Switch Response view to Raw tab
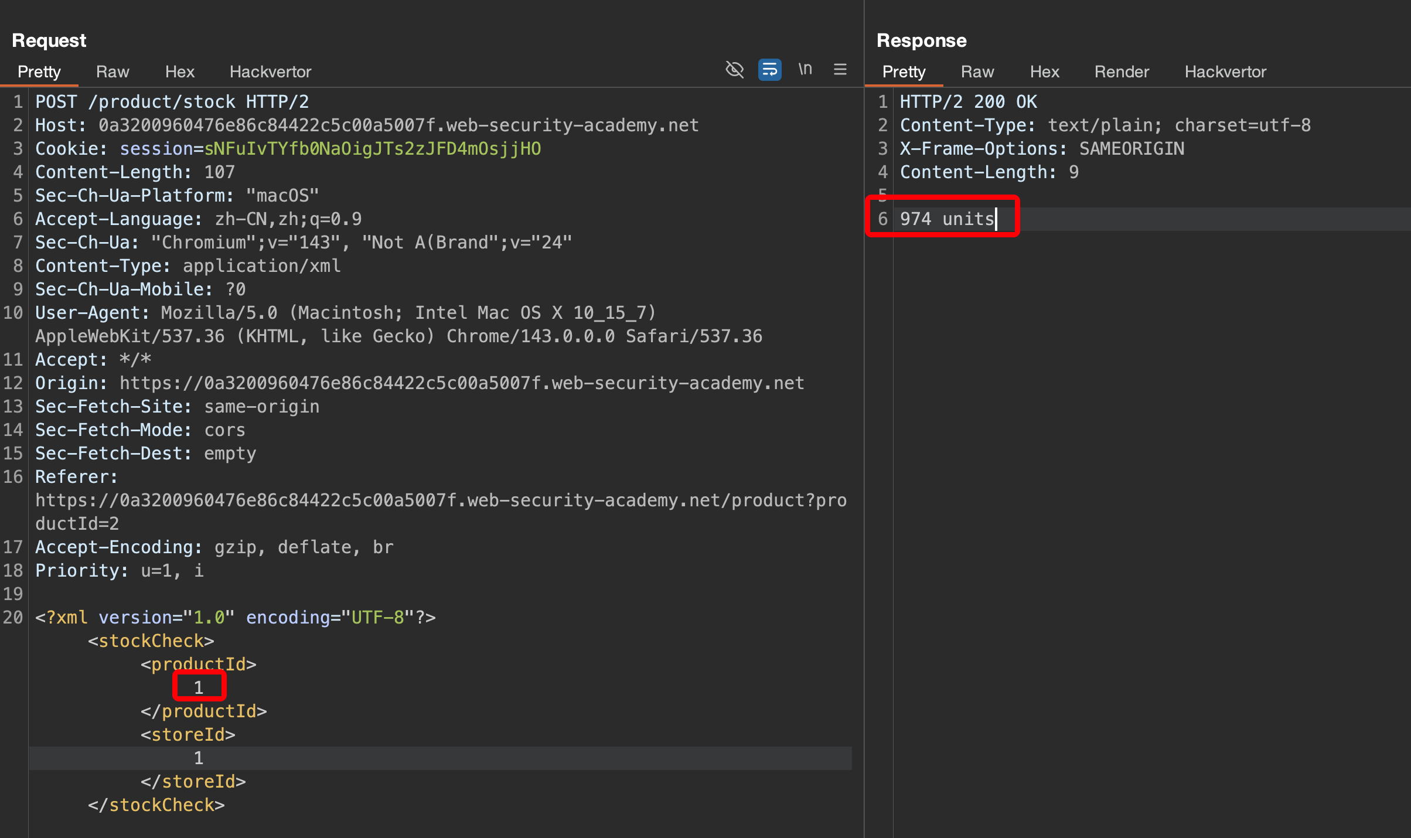The width and height of the screenshot is (1411, 838). tap(977, 71)
